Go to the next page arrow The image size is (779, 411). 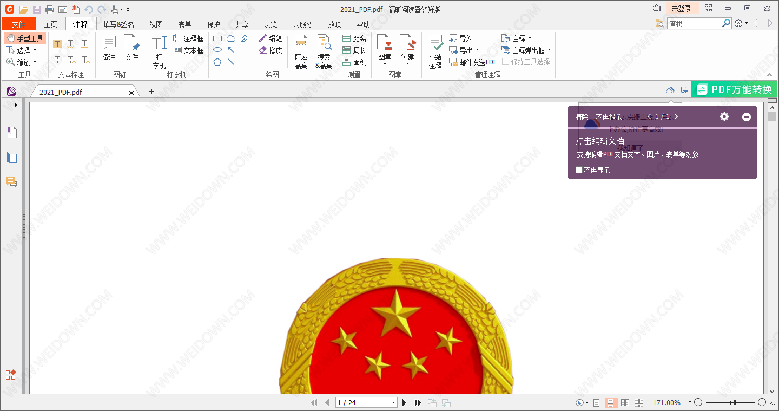pyautogui.click(x=404, y=402)
